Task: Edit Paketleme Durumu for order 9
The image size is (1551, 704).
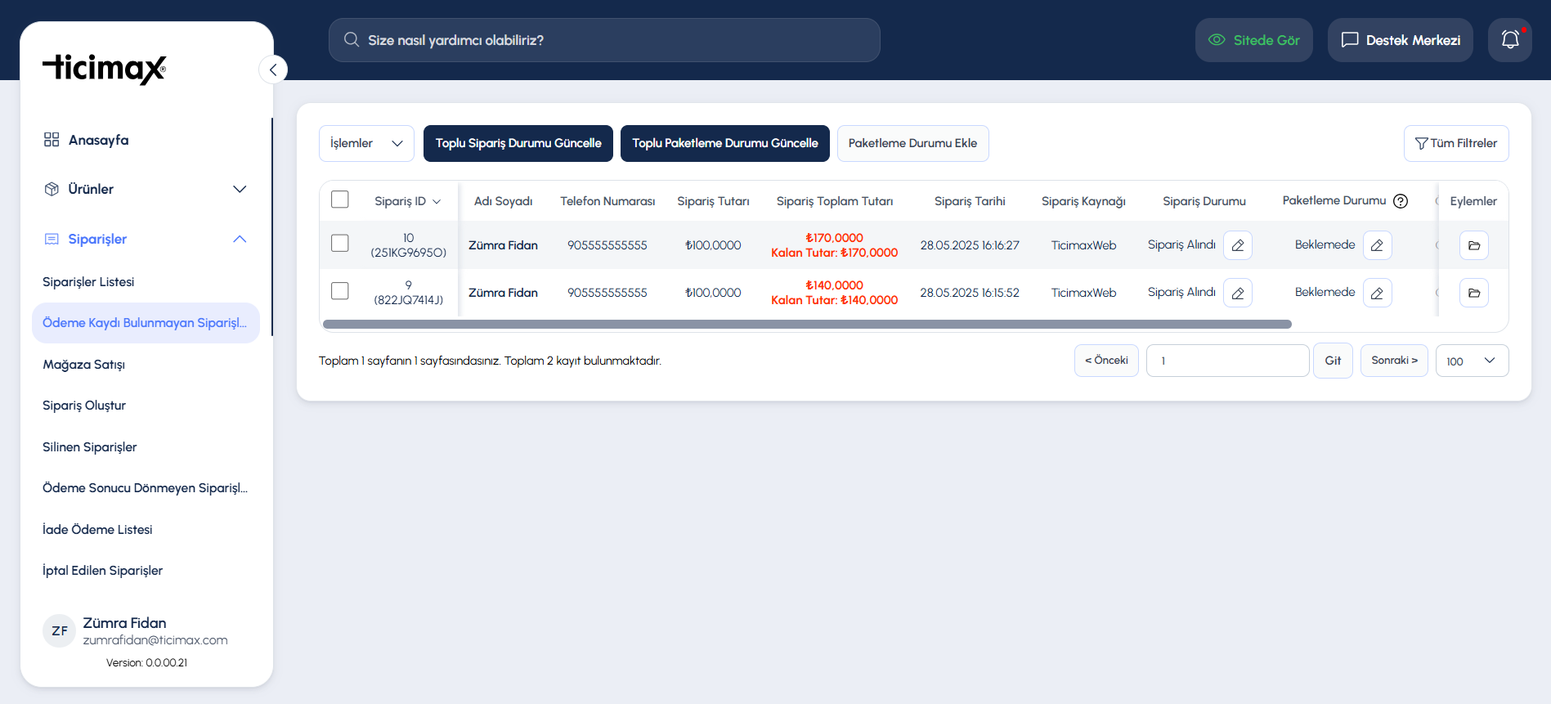Action: point(1378,293)
